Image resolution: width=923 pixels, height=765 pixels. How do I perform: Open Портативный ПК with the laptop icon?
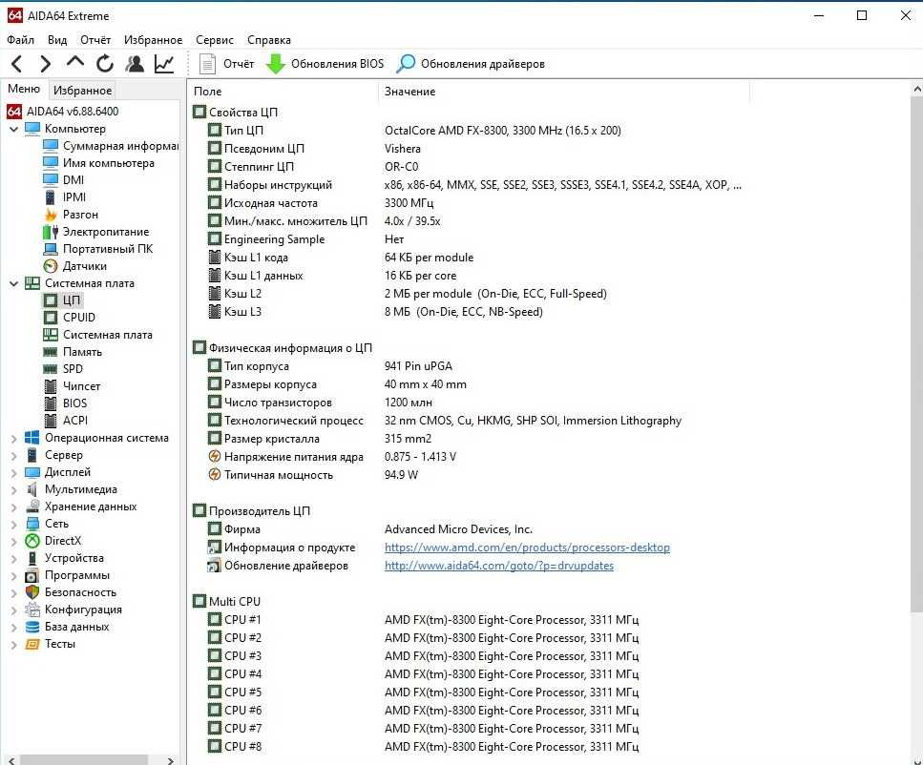click(97, 248)
